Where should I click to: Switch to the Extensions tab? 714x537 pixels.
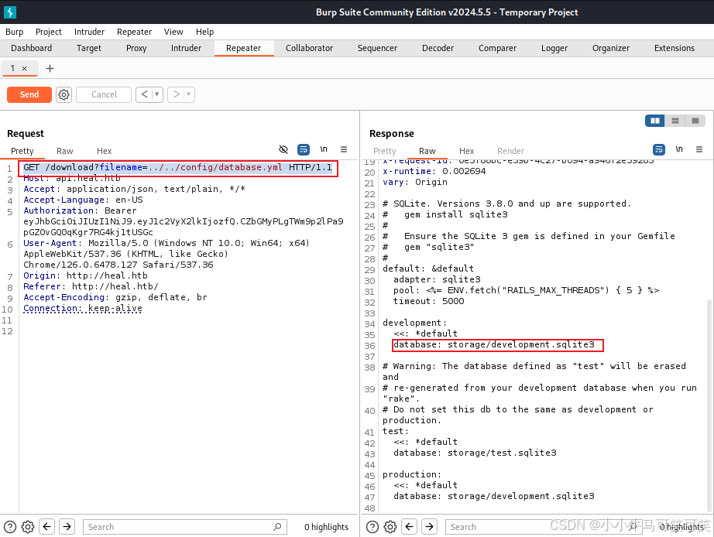(x=674, y=48)
